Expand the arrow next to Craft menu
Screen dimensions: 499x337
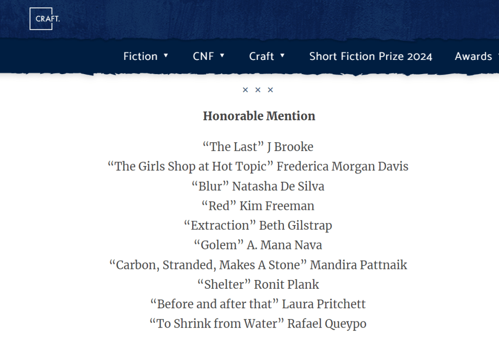[282, 56]
